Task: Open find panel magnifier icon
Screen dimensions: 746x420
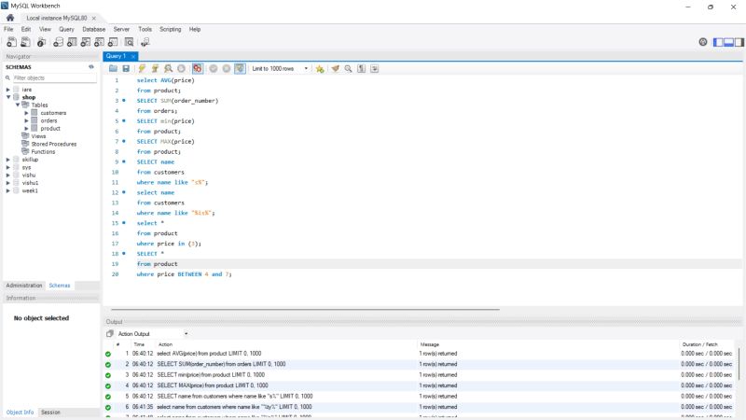Action: coord(348,68)
